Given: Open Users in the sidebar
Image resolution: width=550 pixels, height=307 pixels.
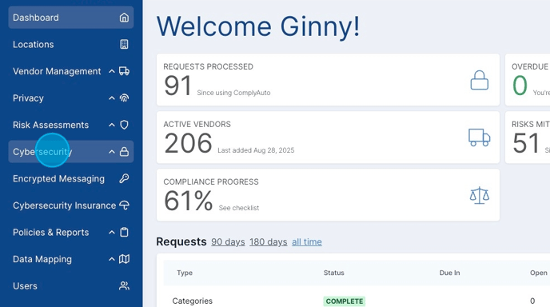Looking at the screenshot, I should pyautogui.click(x=71, y=286).
